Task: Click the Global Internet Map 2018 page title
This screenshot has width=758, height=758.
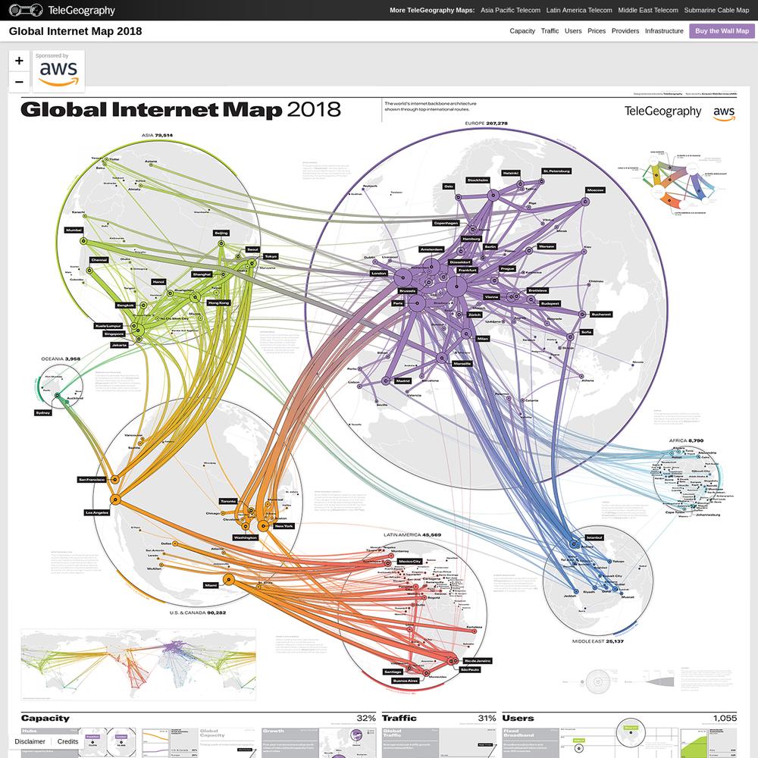Action: coord(75,31)
